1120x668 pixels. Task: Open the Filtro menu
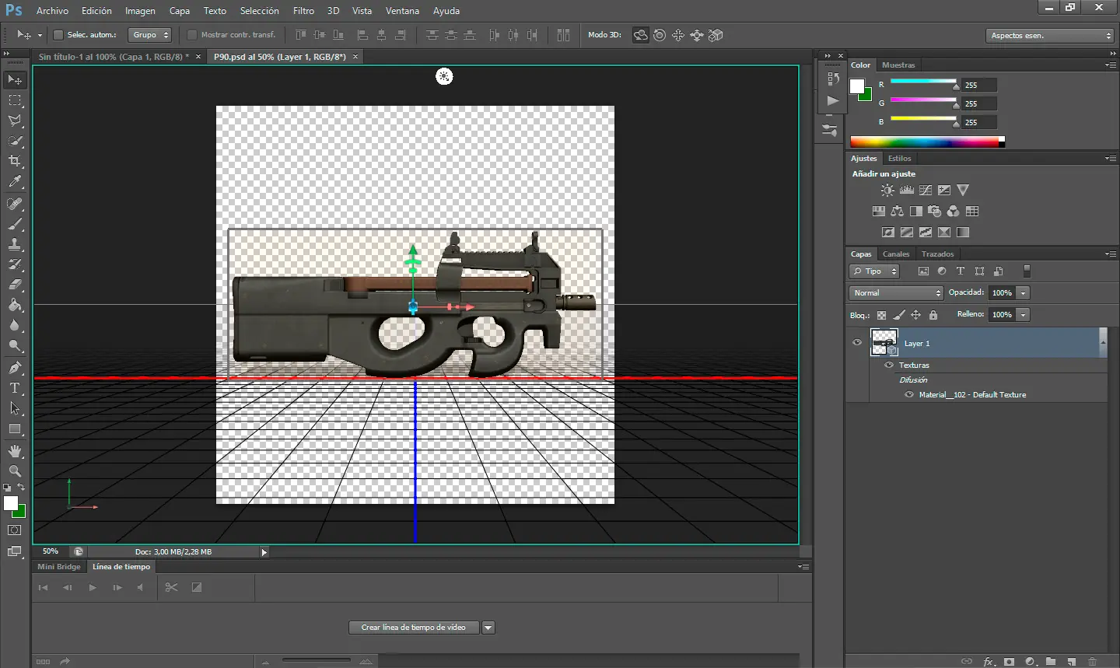click(303, 10)
